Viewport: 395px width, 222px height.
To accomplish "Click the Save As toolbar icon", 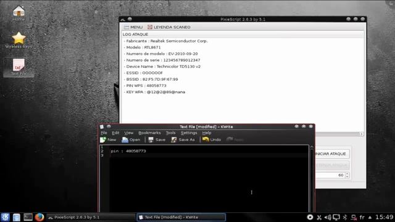I will [x=183, y=140].
